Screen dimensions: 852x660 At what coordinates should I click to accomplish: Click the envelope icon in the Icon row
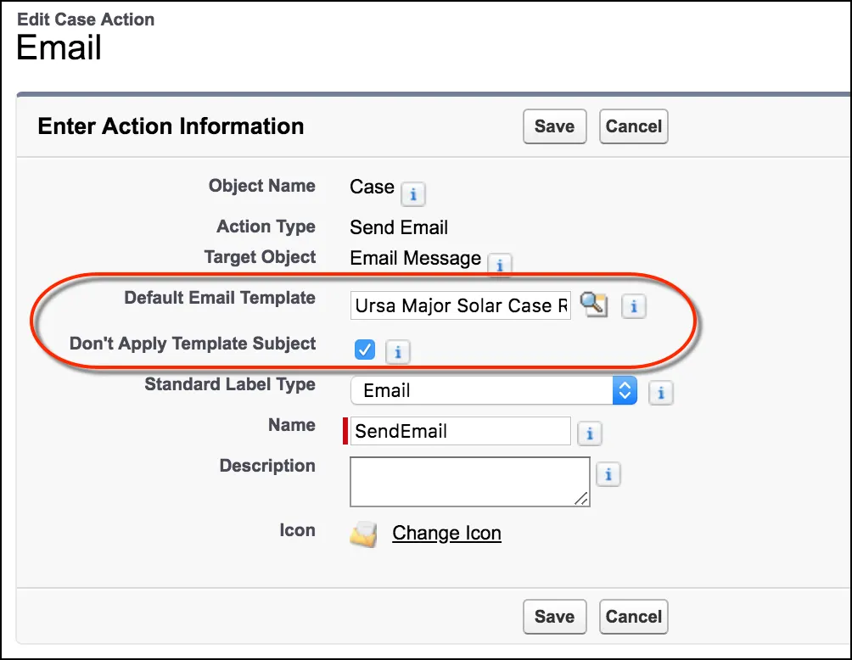(363, 534)
